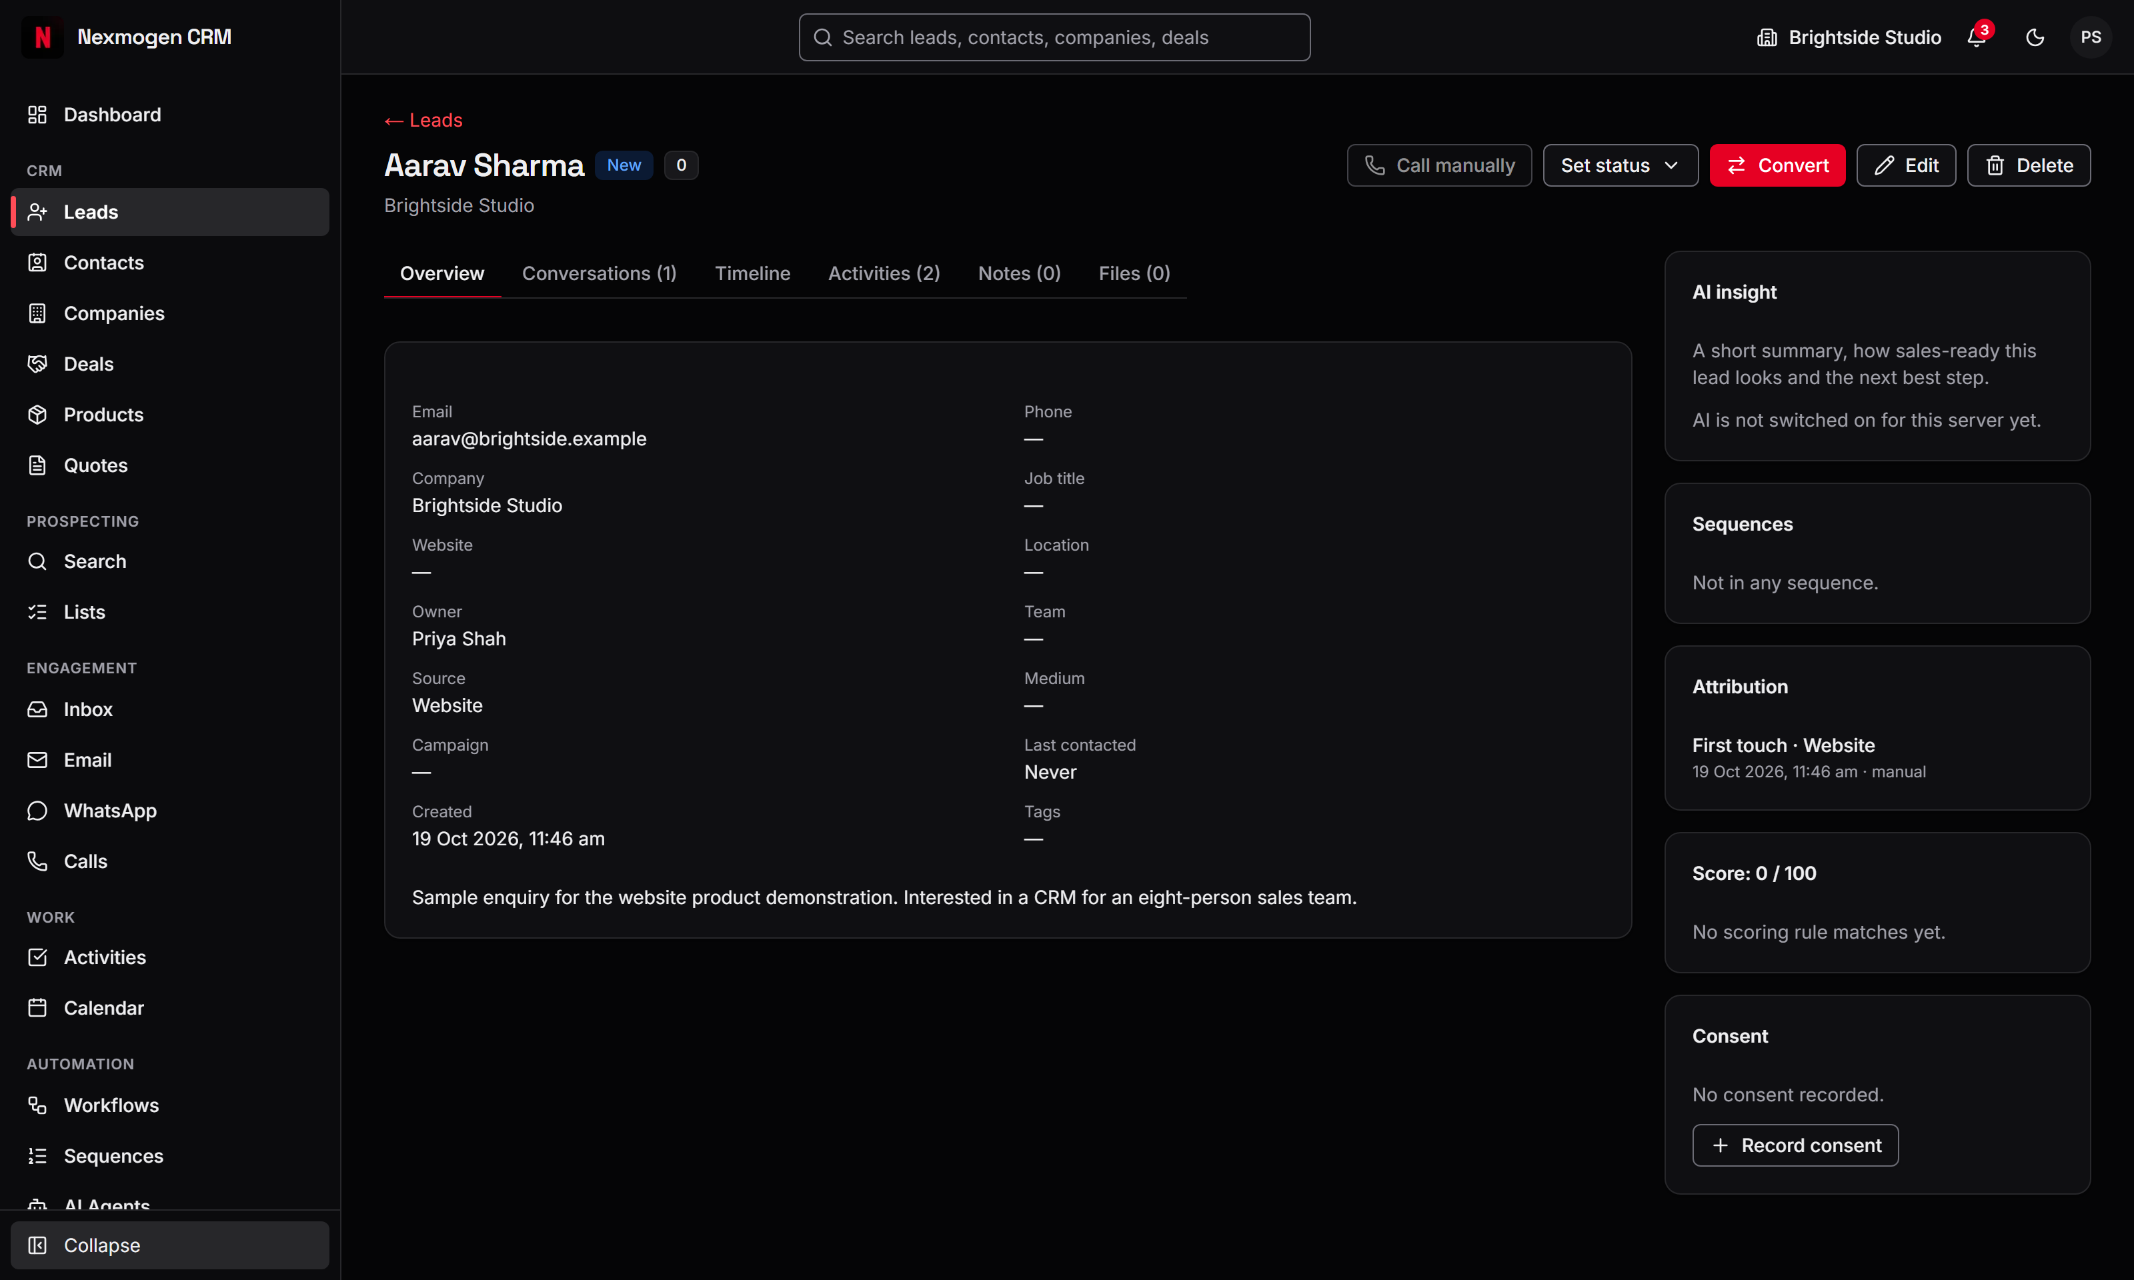The width and height of the screenshot is (2134, 1280).
Task: Open Inbox in sidebar
Action: [169, 709]
